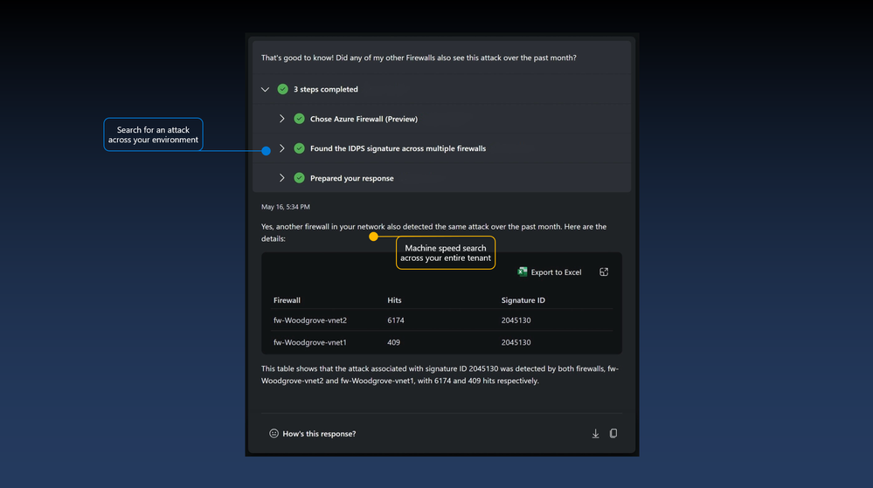Download the response with the arrow icon
This screenshot has width=873, height=488.
595,434
